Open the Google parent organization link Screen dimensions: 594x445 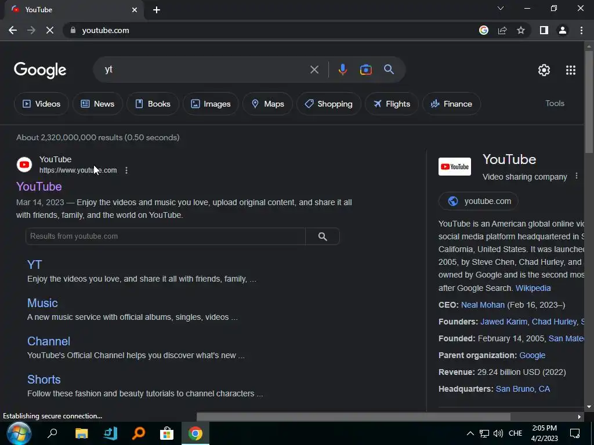(533, 355)
